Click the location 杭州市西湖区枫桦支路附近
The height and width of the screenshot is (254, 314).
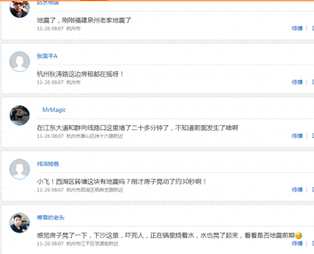(x=95, y=190)
